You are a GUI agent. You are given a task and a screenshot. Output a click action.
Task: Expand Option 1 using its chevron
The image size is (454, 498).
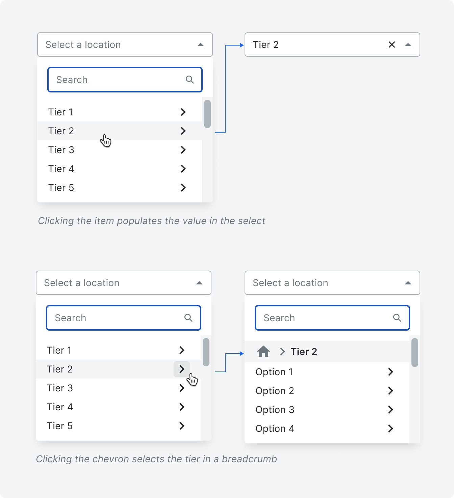(x=391, y=372)
